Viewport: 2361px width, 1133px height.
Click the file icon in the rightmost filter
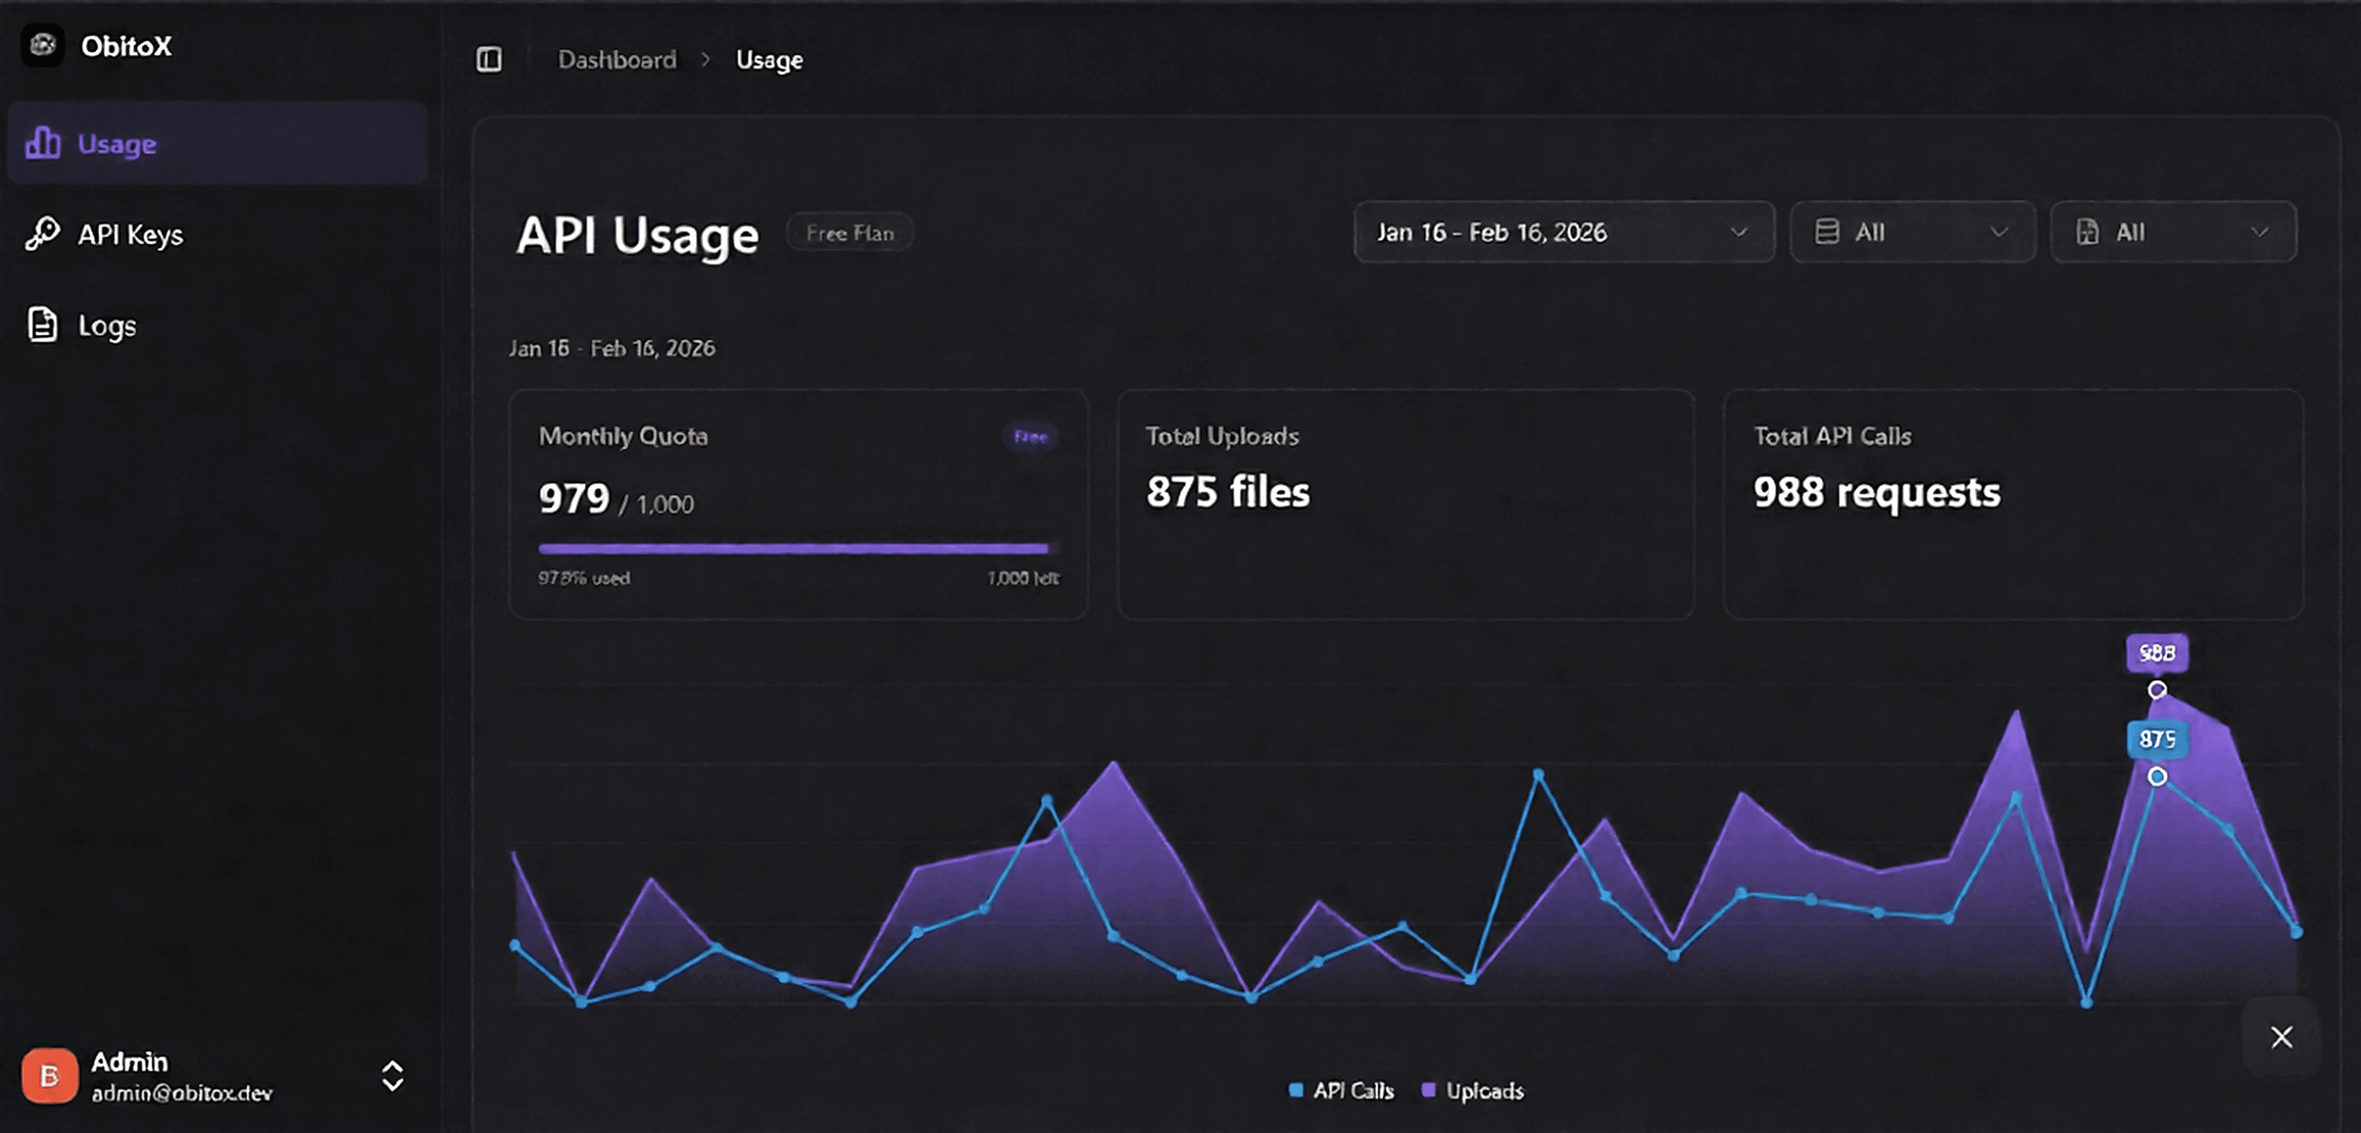tap(2087, 232)
